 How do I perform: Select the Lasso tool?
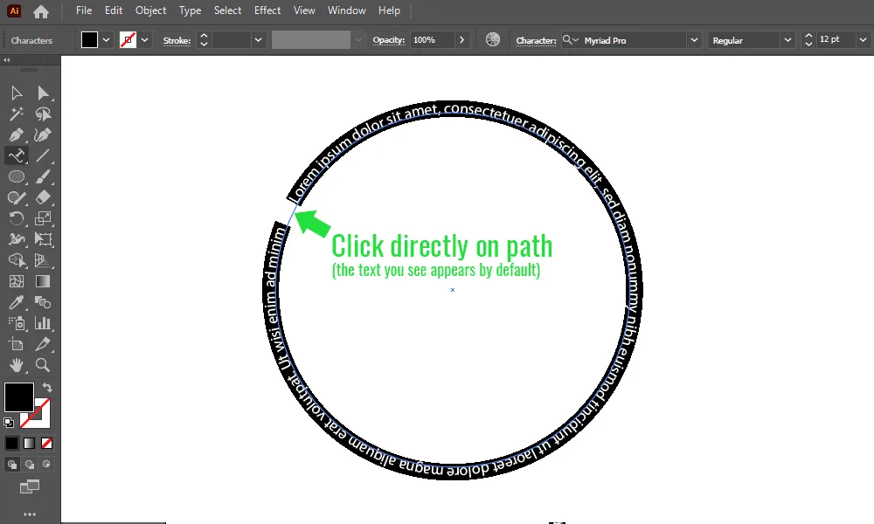(43, 114)
